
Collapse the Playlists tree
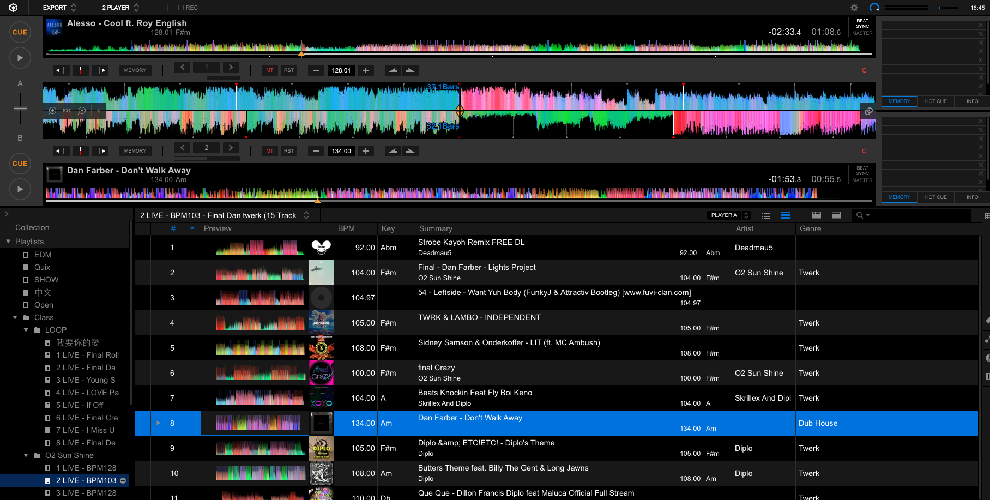click(x=8, y=242)
